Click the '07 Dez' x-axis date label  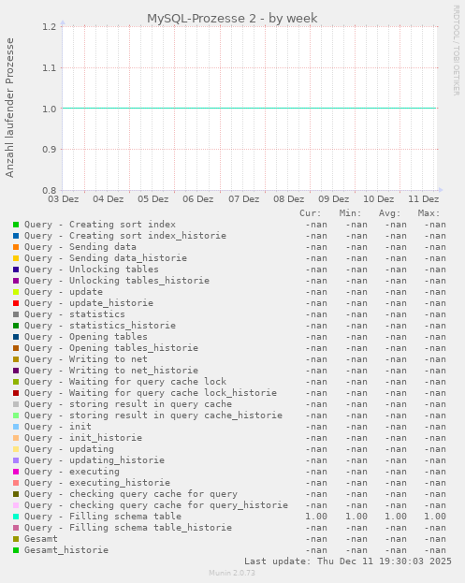click(x=244, y=199)
